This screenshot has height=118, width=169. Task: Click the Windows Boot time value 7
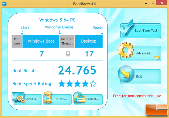pos(42,54)
